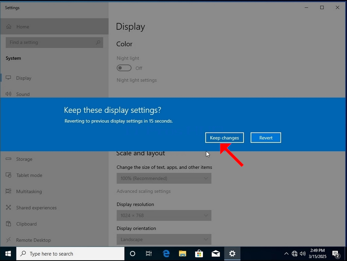Open Cortana circle icon on taskbar
Viewport: 347px width, 261px height.
tap(132, 254)
